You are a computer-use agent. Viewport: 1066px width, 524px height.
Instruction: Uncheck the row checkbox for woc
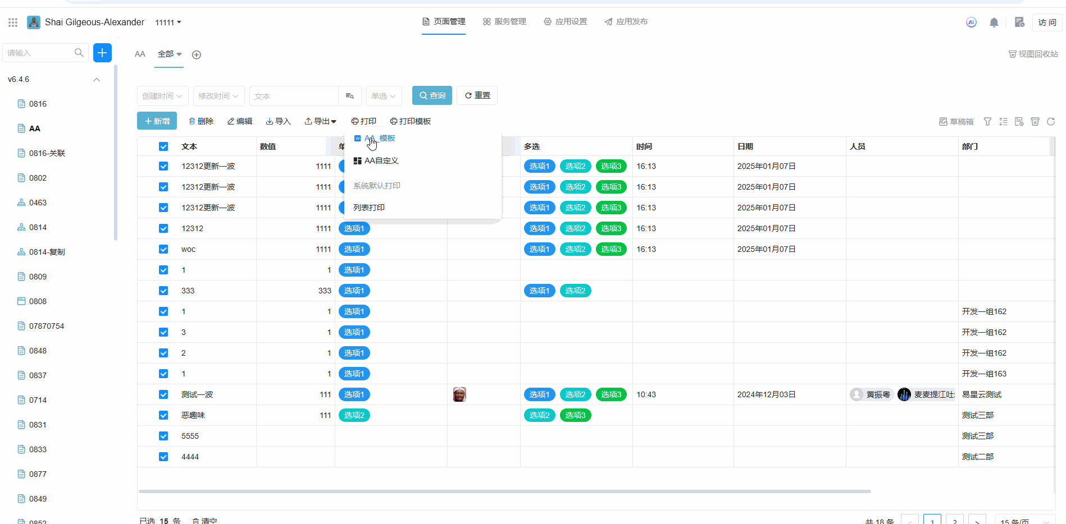(x=163, y=249)
